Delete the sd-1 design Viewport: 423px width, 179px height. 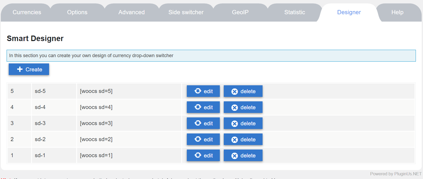point(243,155)
